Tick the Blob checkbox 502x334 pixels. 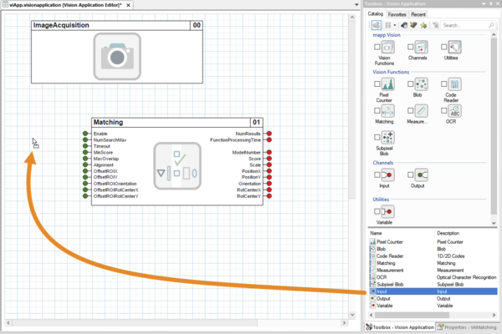point(411,84)
